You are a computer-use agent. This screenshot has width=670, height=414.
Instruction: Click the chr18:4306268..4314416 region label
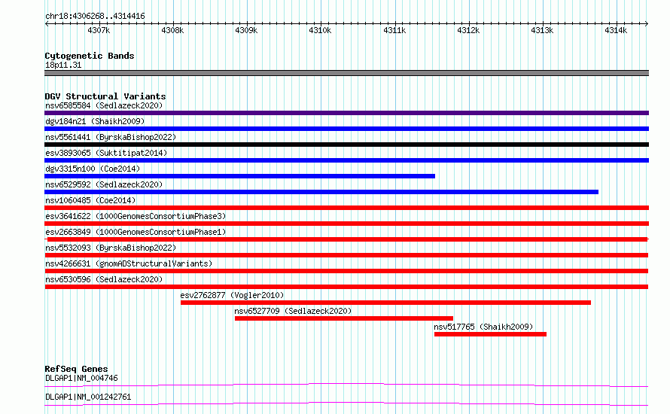tap(95, 17)
